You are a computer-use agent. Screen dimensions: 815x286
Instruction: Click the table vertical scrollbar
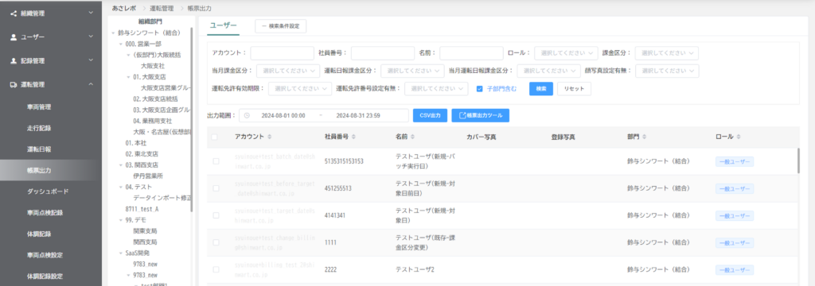(x=799, y=160)
